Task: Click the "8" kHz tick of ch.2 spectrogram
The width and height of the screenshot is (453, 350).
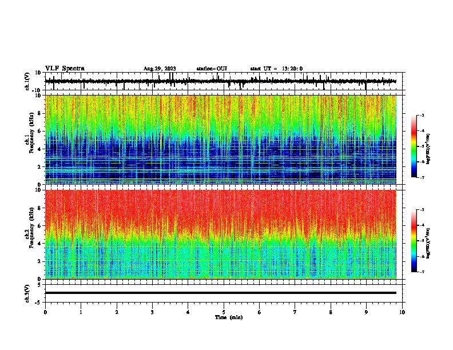Action: [39, 208]
